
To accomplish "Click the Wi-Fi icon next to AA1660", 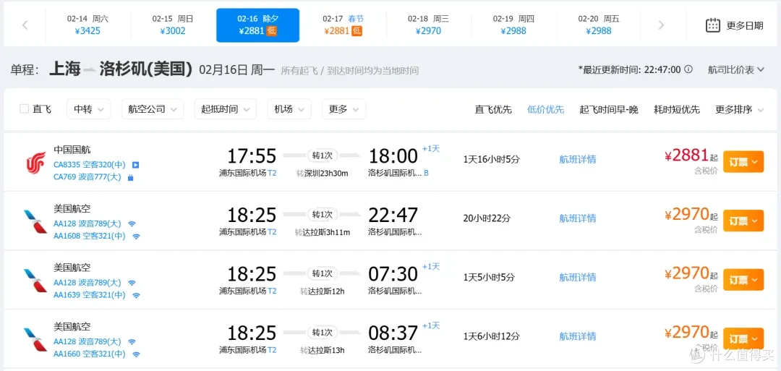I will pyautogui.click(x=136, y=354).
